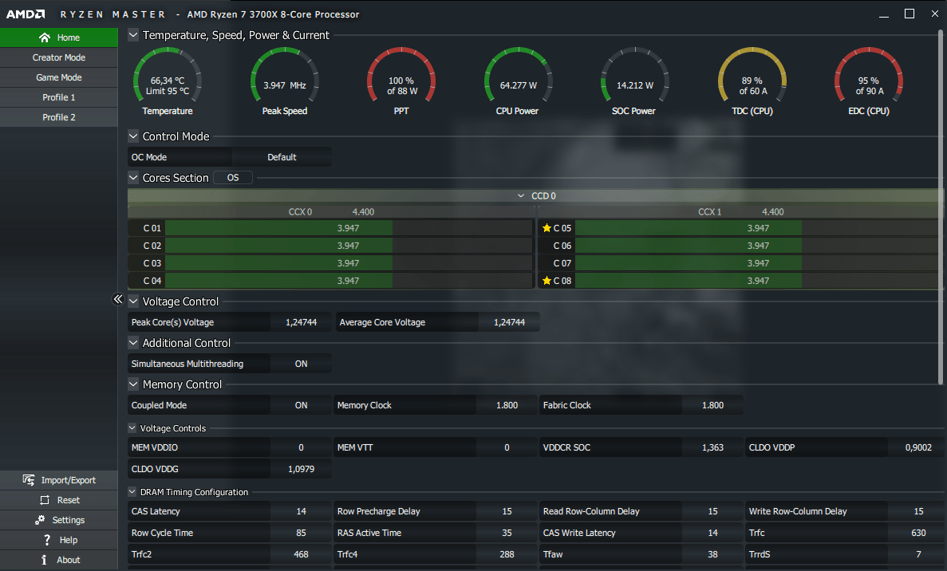947x571 pixels.
Task: Click the CLDO VDDP value 0,9002
Action: click(x=918, y=447)
